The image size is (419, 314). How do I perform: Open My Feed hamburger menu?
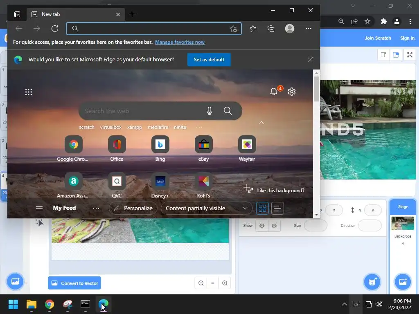39,208
